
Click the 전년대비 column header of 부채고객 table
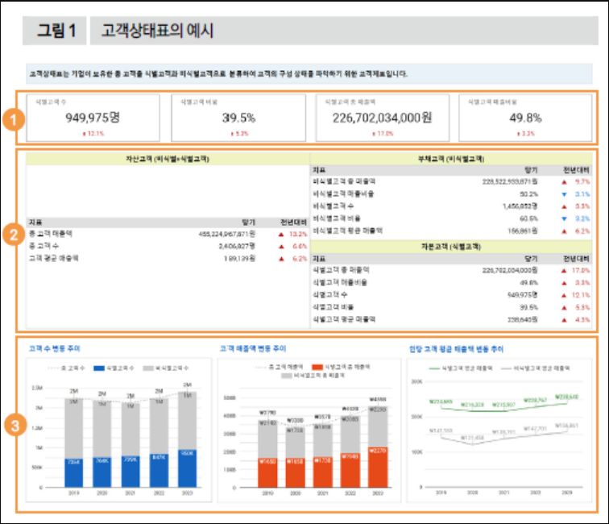point(577,170)
